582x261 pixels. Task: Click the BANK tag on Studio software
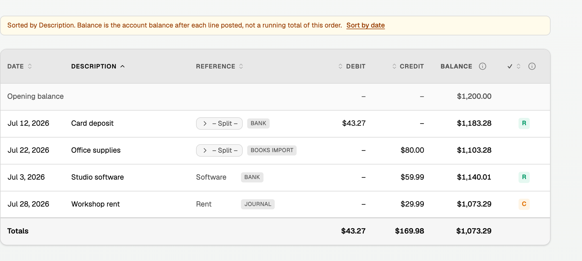252,177
